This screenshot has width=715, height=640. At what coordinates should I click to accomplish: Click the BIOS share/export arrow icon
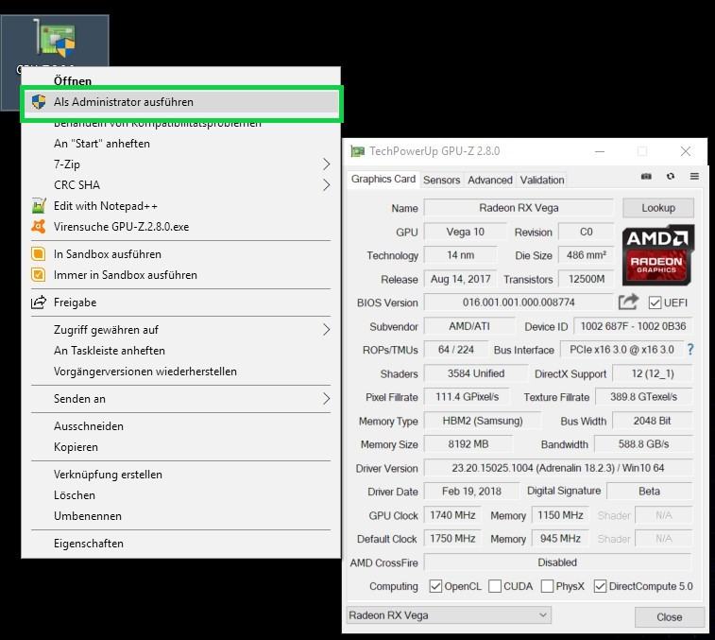coord(628,303)
